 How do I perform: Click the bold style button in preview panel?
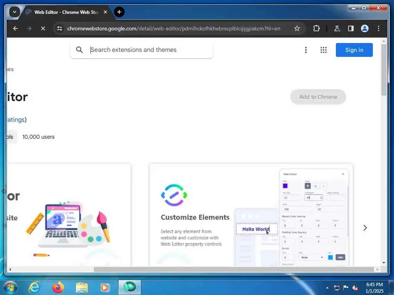coord(307,186)
